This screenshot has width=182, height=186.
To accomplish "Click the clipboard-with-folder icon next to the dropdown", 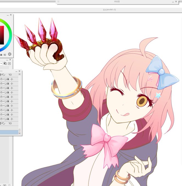I will (5, 63).
